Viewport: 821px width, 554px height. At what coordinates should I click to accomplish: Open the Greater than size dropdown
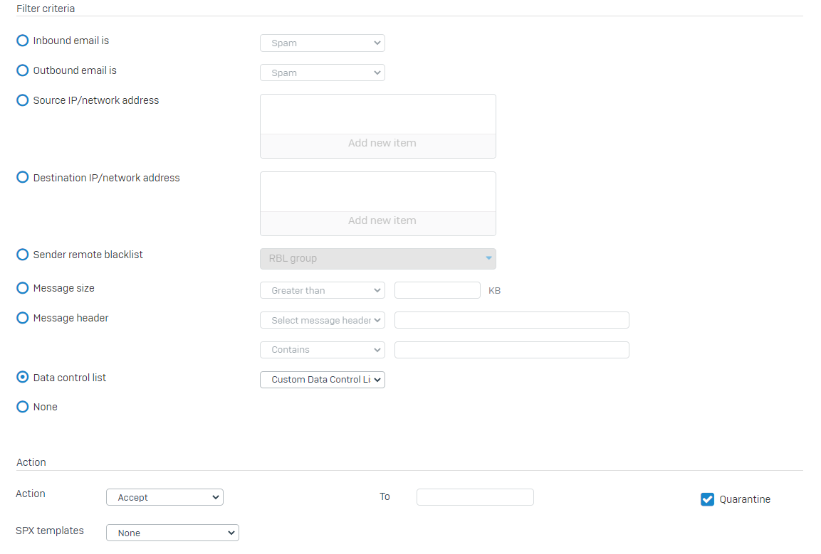[x=322, y=290]
